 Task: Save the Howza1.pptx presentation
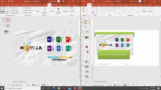click(2, 1)
